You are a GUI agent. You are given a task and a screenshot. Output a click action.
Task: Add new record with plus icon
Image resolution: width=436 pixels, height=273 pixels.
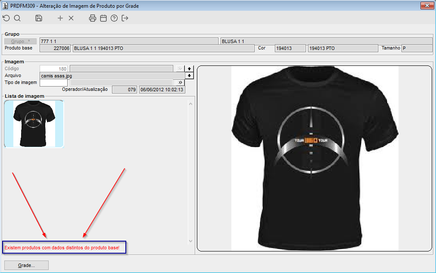[x=60, y=18]
